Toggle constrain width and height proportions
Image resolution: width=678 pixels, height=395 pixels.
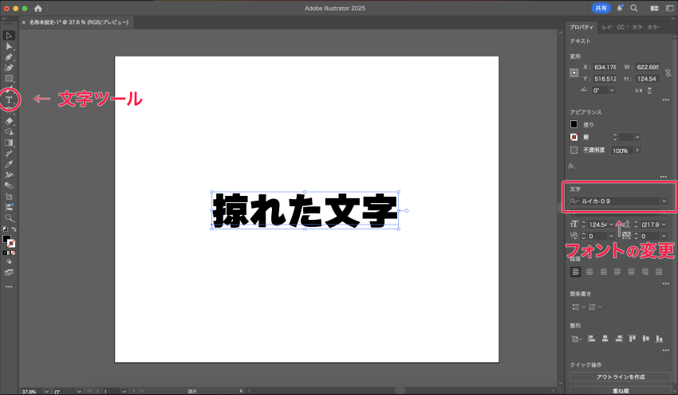(x=668, y=73)
